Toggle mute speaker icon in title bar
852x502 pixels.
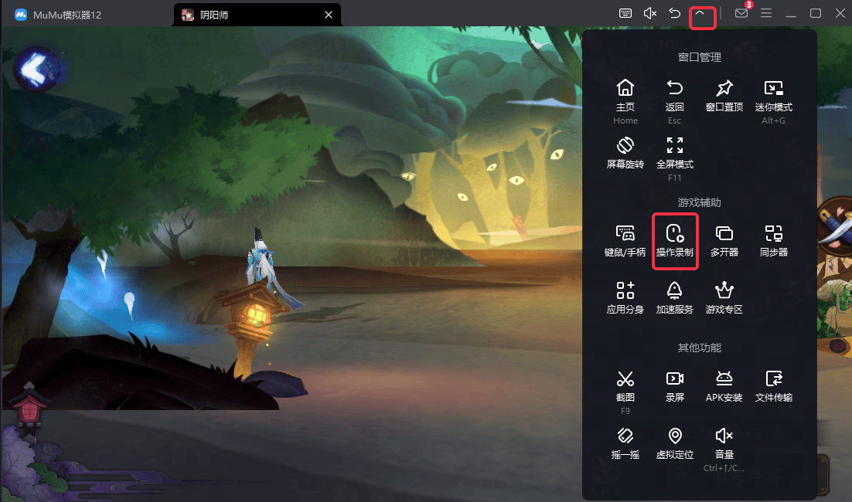(650, 13)
